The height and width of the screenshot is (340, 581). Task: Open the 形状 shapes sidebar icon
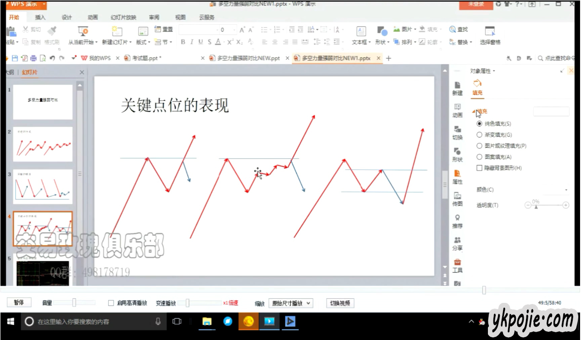click(x=457, y=154)
